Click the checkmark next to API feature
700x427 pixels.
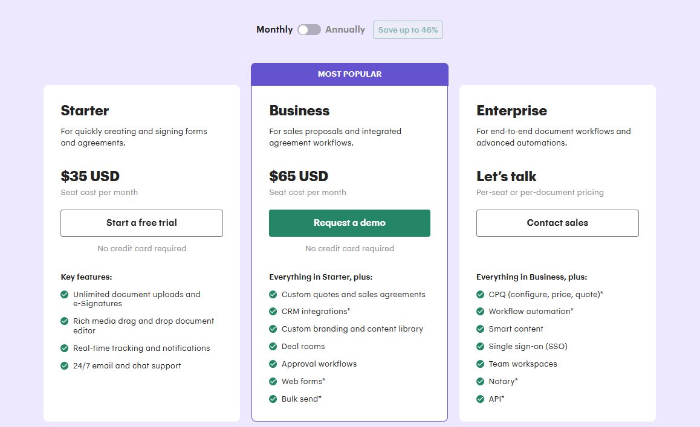coord(481,399)
